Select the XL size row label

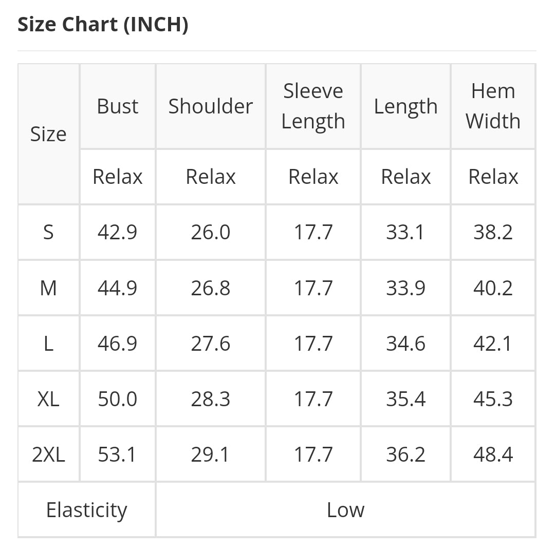point(48,399)
